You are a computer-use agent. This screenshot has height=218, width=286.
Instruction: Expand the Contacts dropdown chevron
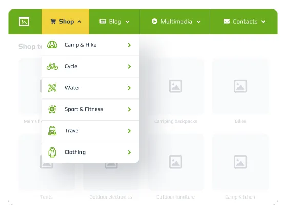click(x=263, y=22)
